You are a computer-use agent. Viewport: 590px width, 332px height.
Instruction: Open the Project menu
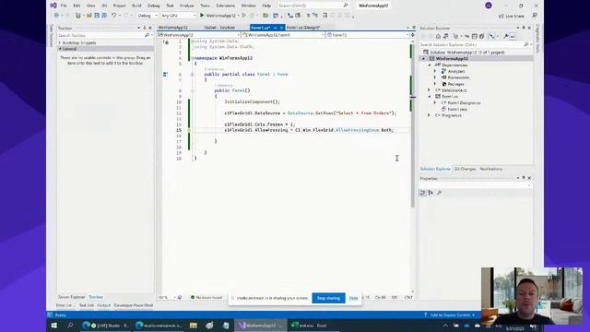pyautogui.click(x=119, y=6)
